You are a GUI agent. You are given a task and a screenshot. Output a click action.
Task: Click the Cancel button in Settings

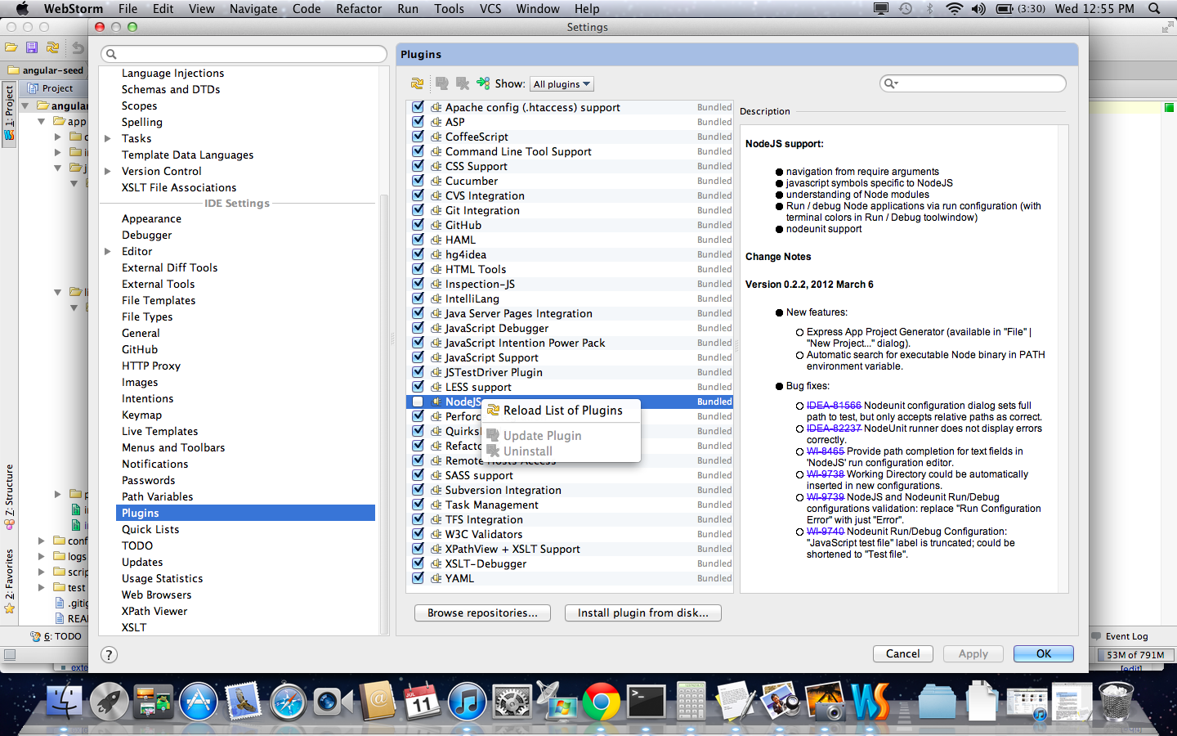(903, 653)
